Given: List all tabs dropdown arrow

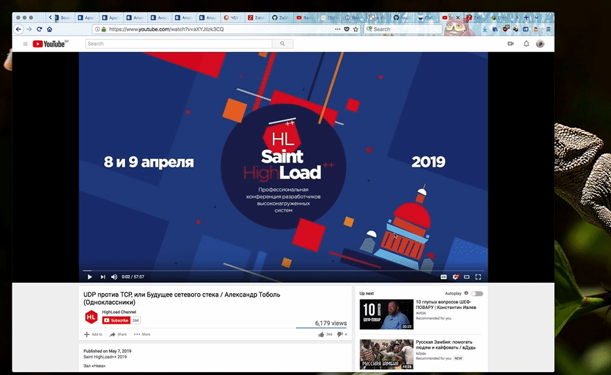Looking at the screenshot, I should 537,17.
